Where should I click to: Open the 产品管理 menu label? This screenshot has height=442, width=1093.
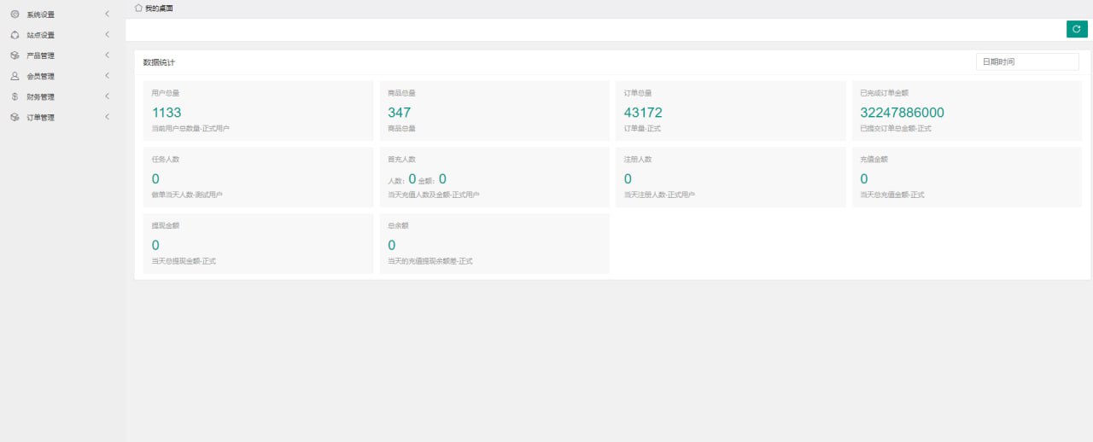click(x=40, y=55)
